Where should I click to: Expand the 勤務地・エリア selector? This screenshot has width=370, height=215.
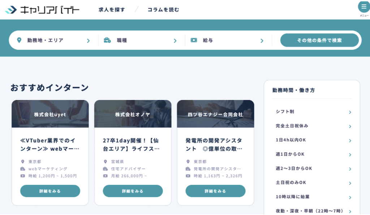click(x=53, y=40)
